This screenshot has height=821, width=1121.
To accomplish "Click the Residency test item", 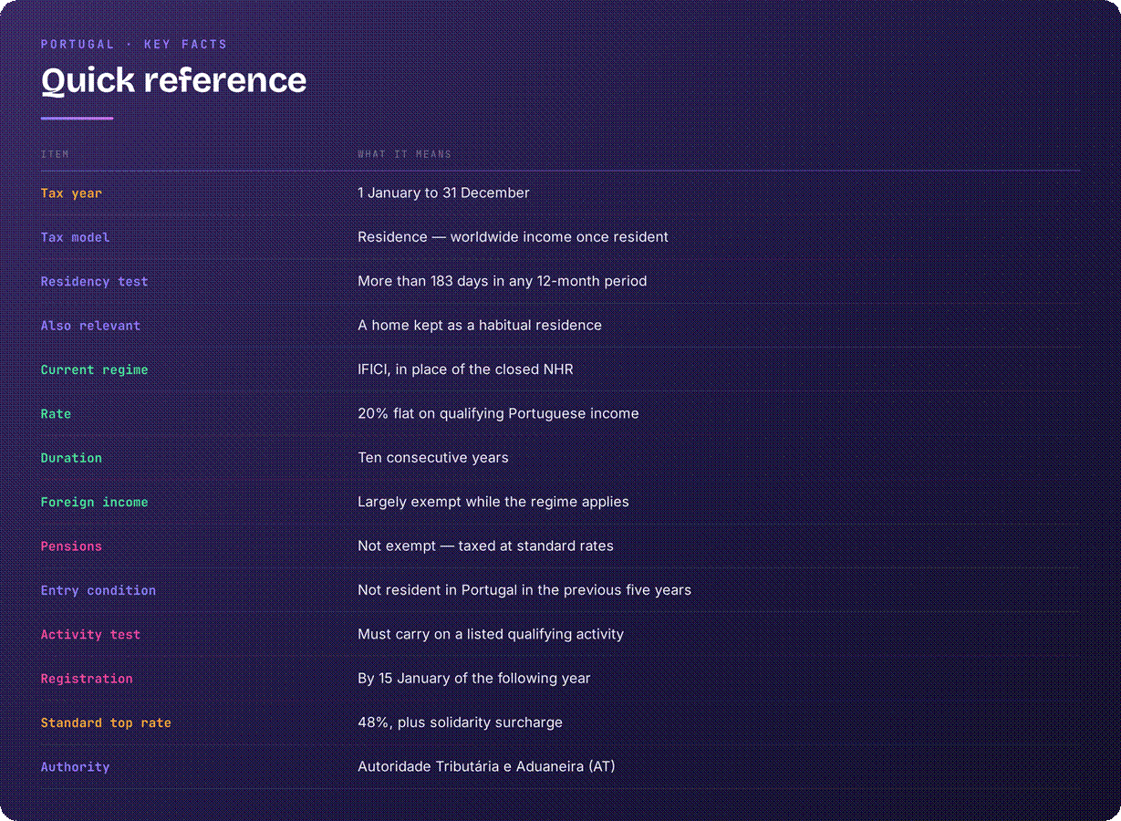I will (x=94, y=282).
